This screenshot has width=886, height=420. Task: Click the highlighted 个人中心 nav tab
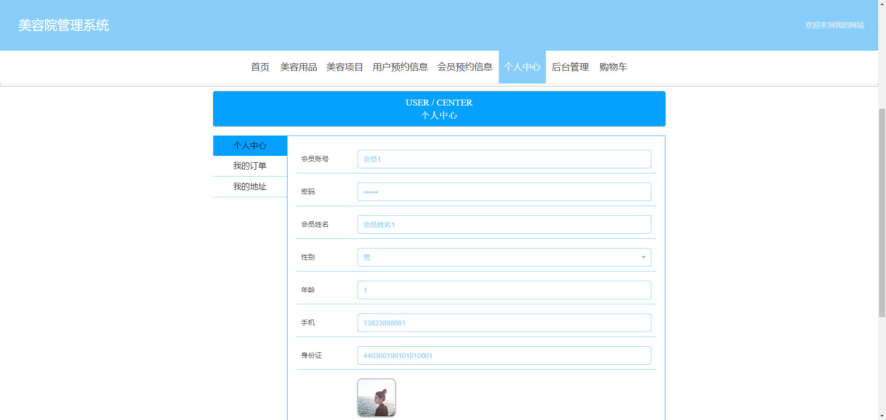[522, 67]
